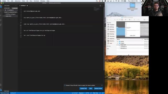The image size is (168, 94).
Task: Open the Help menu
Action: pyautogui.click(x=48, y=1)
